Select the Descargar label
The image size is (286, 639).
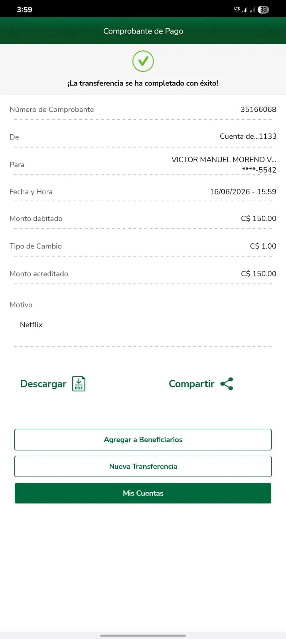click(x=43, y=384)
